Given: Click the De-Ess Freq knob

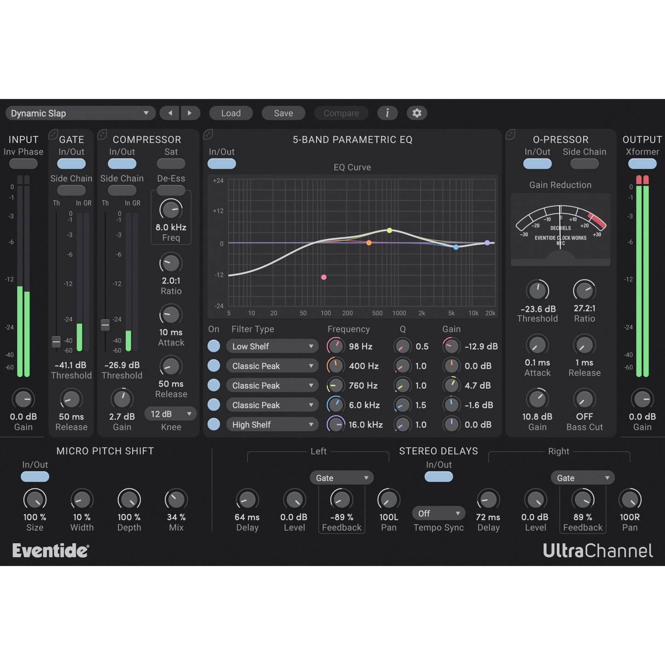Looking at the screenshot, I should [x=171, y=210].
